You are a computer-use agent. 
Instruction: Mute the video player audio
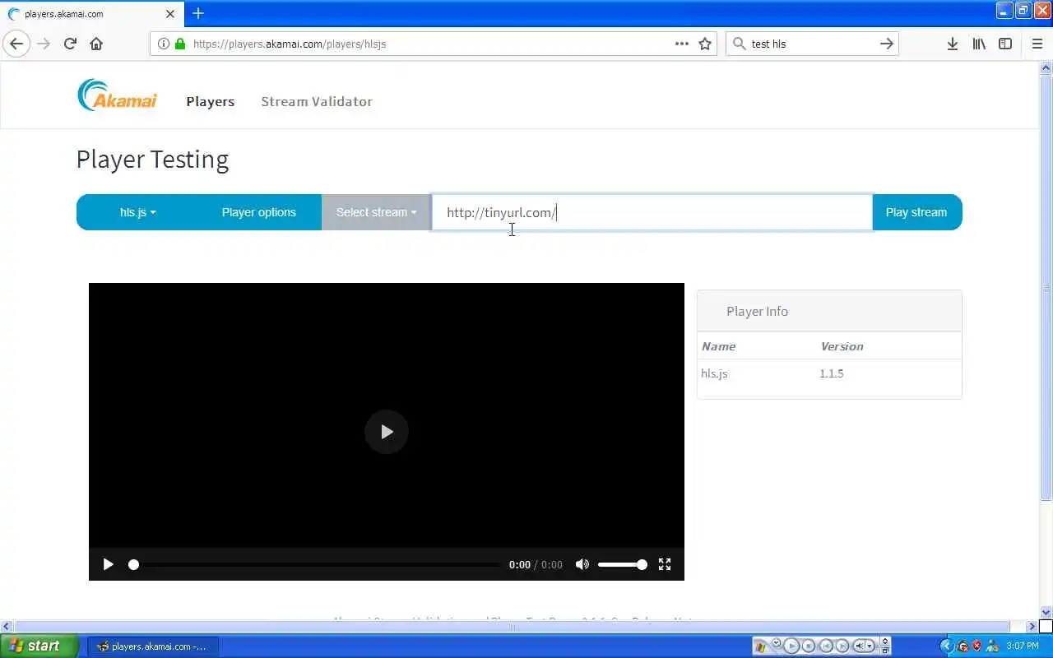tap(582, 564)
